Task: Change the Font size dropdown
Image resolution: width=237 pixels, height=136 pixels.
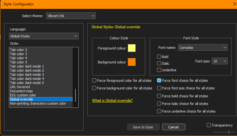Action: 220,61
